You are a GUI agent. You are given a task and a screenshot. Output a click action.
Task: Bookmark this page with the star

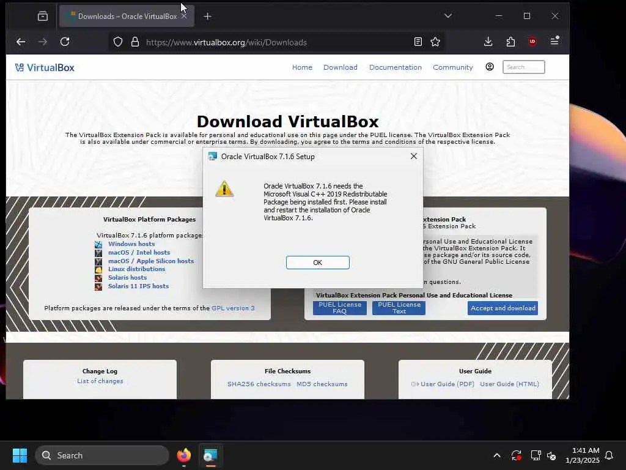pyautogui.click(x=435, y=42)
